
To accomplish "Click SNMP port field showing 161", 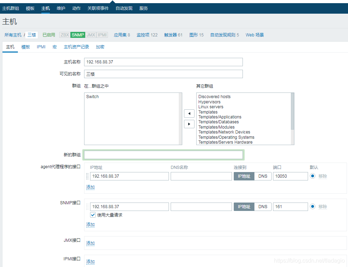I will pos(290,207).
